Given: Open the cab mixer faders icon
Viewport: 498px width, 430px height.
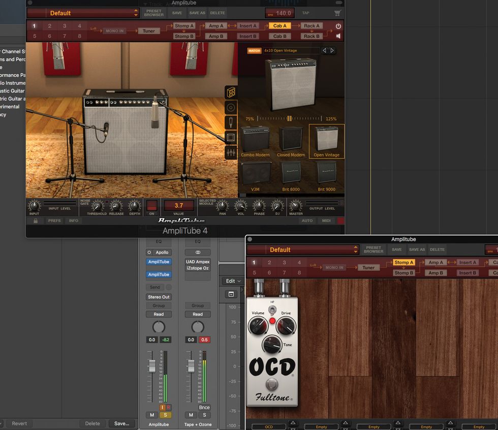Looking at the screenshot, I should [231, 153].
